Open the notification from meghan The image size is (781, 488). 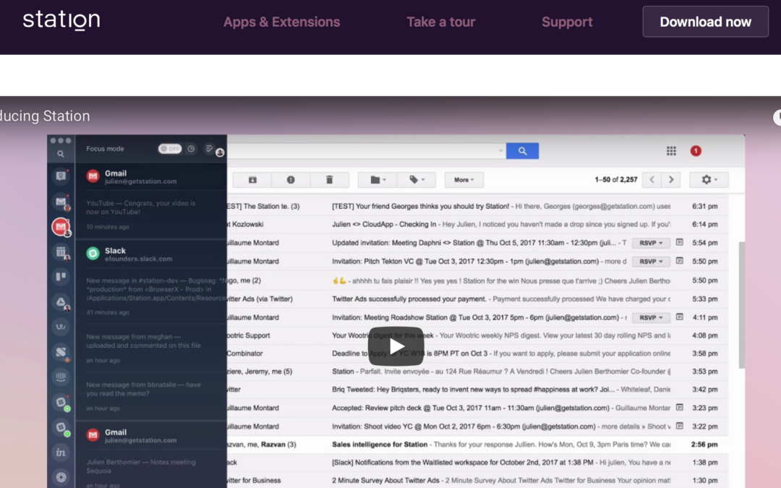[x=151, y=348]
